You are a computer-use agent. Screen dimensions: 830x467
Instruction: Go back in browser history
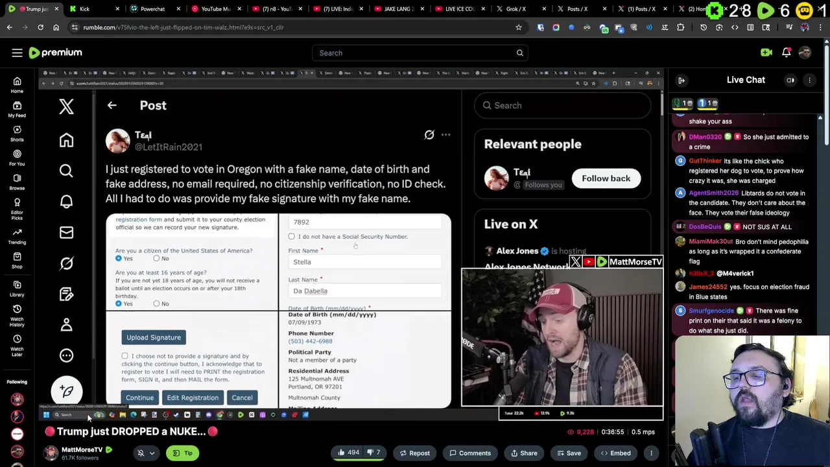9,27
